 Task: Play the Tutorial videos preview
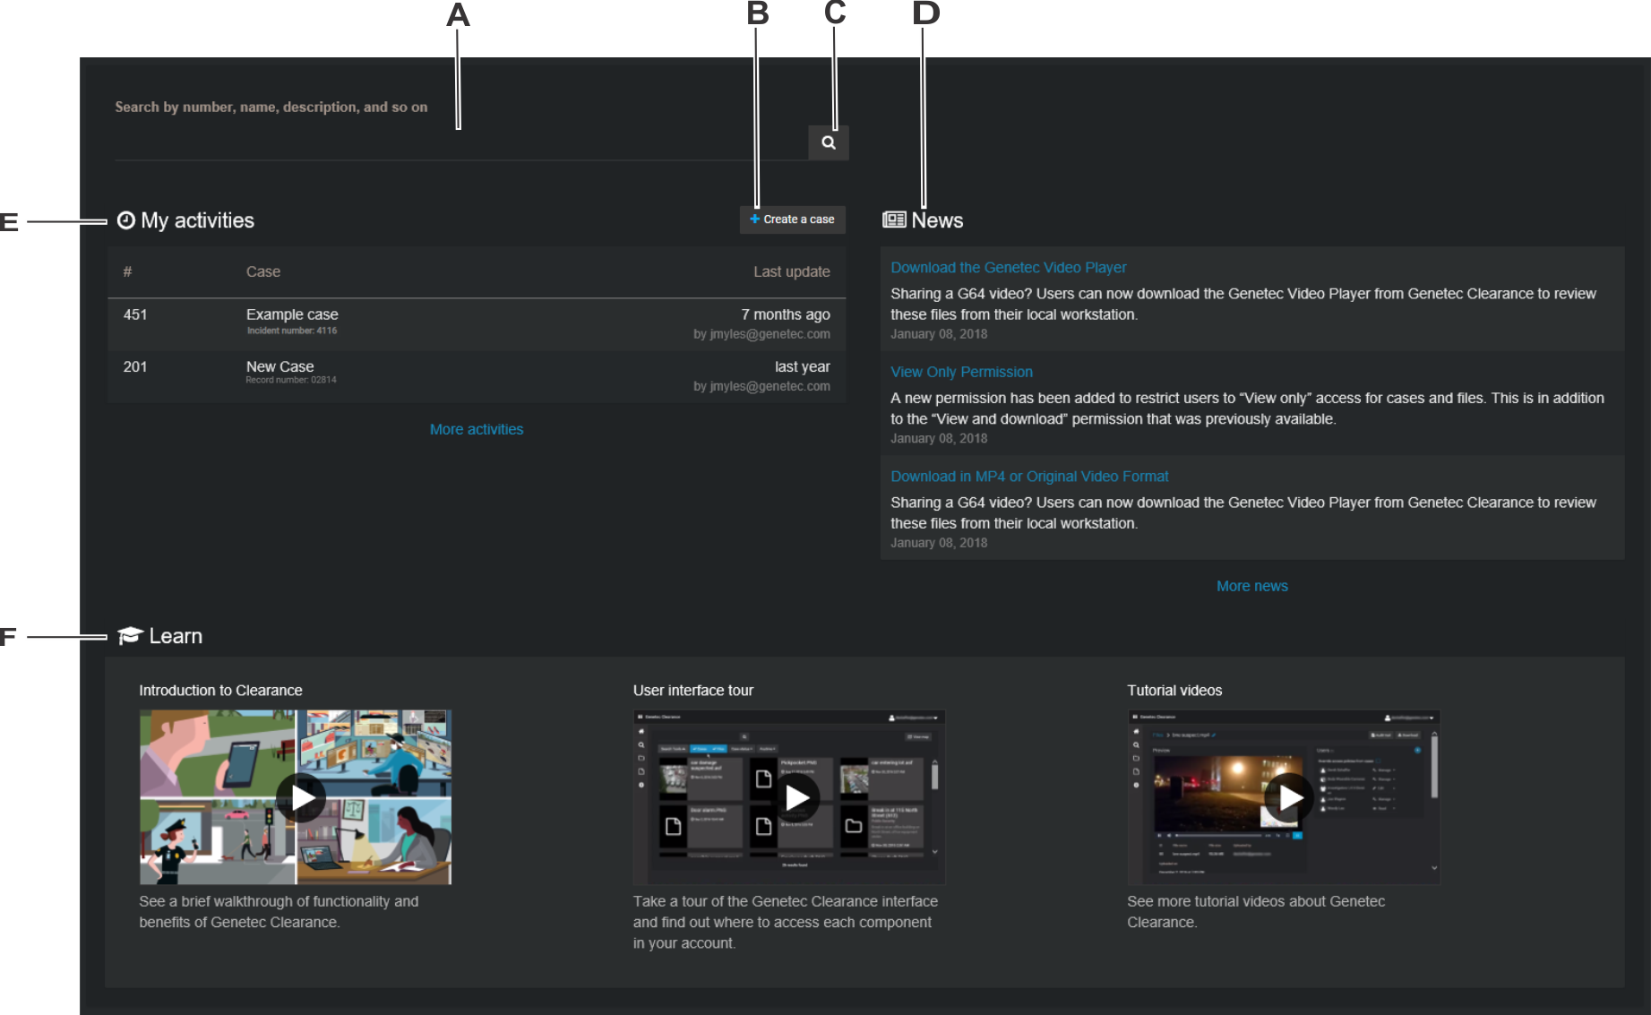(1291, 796)
